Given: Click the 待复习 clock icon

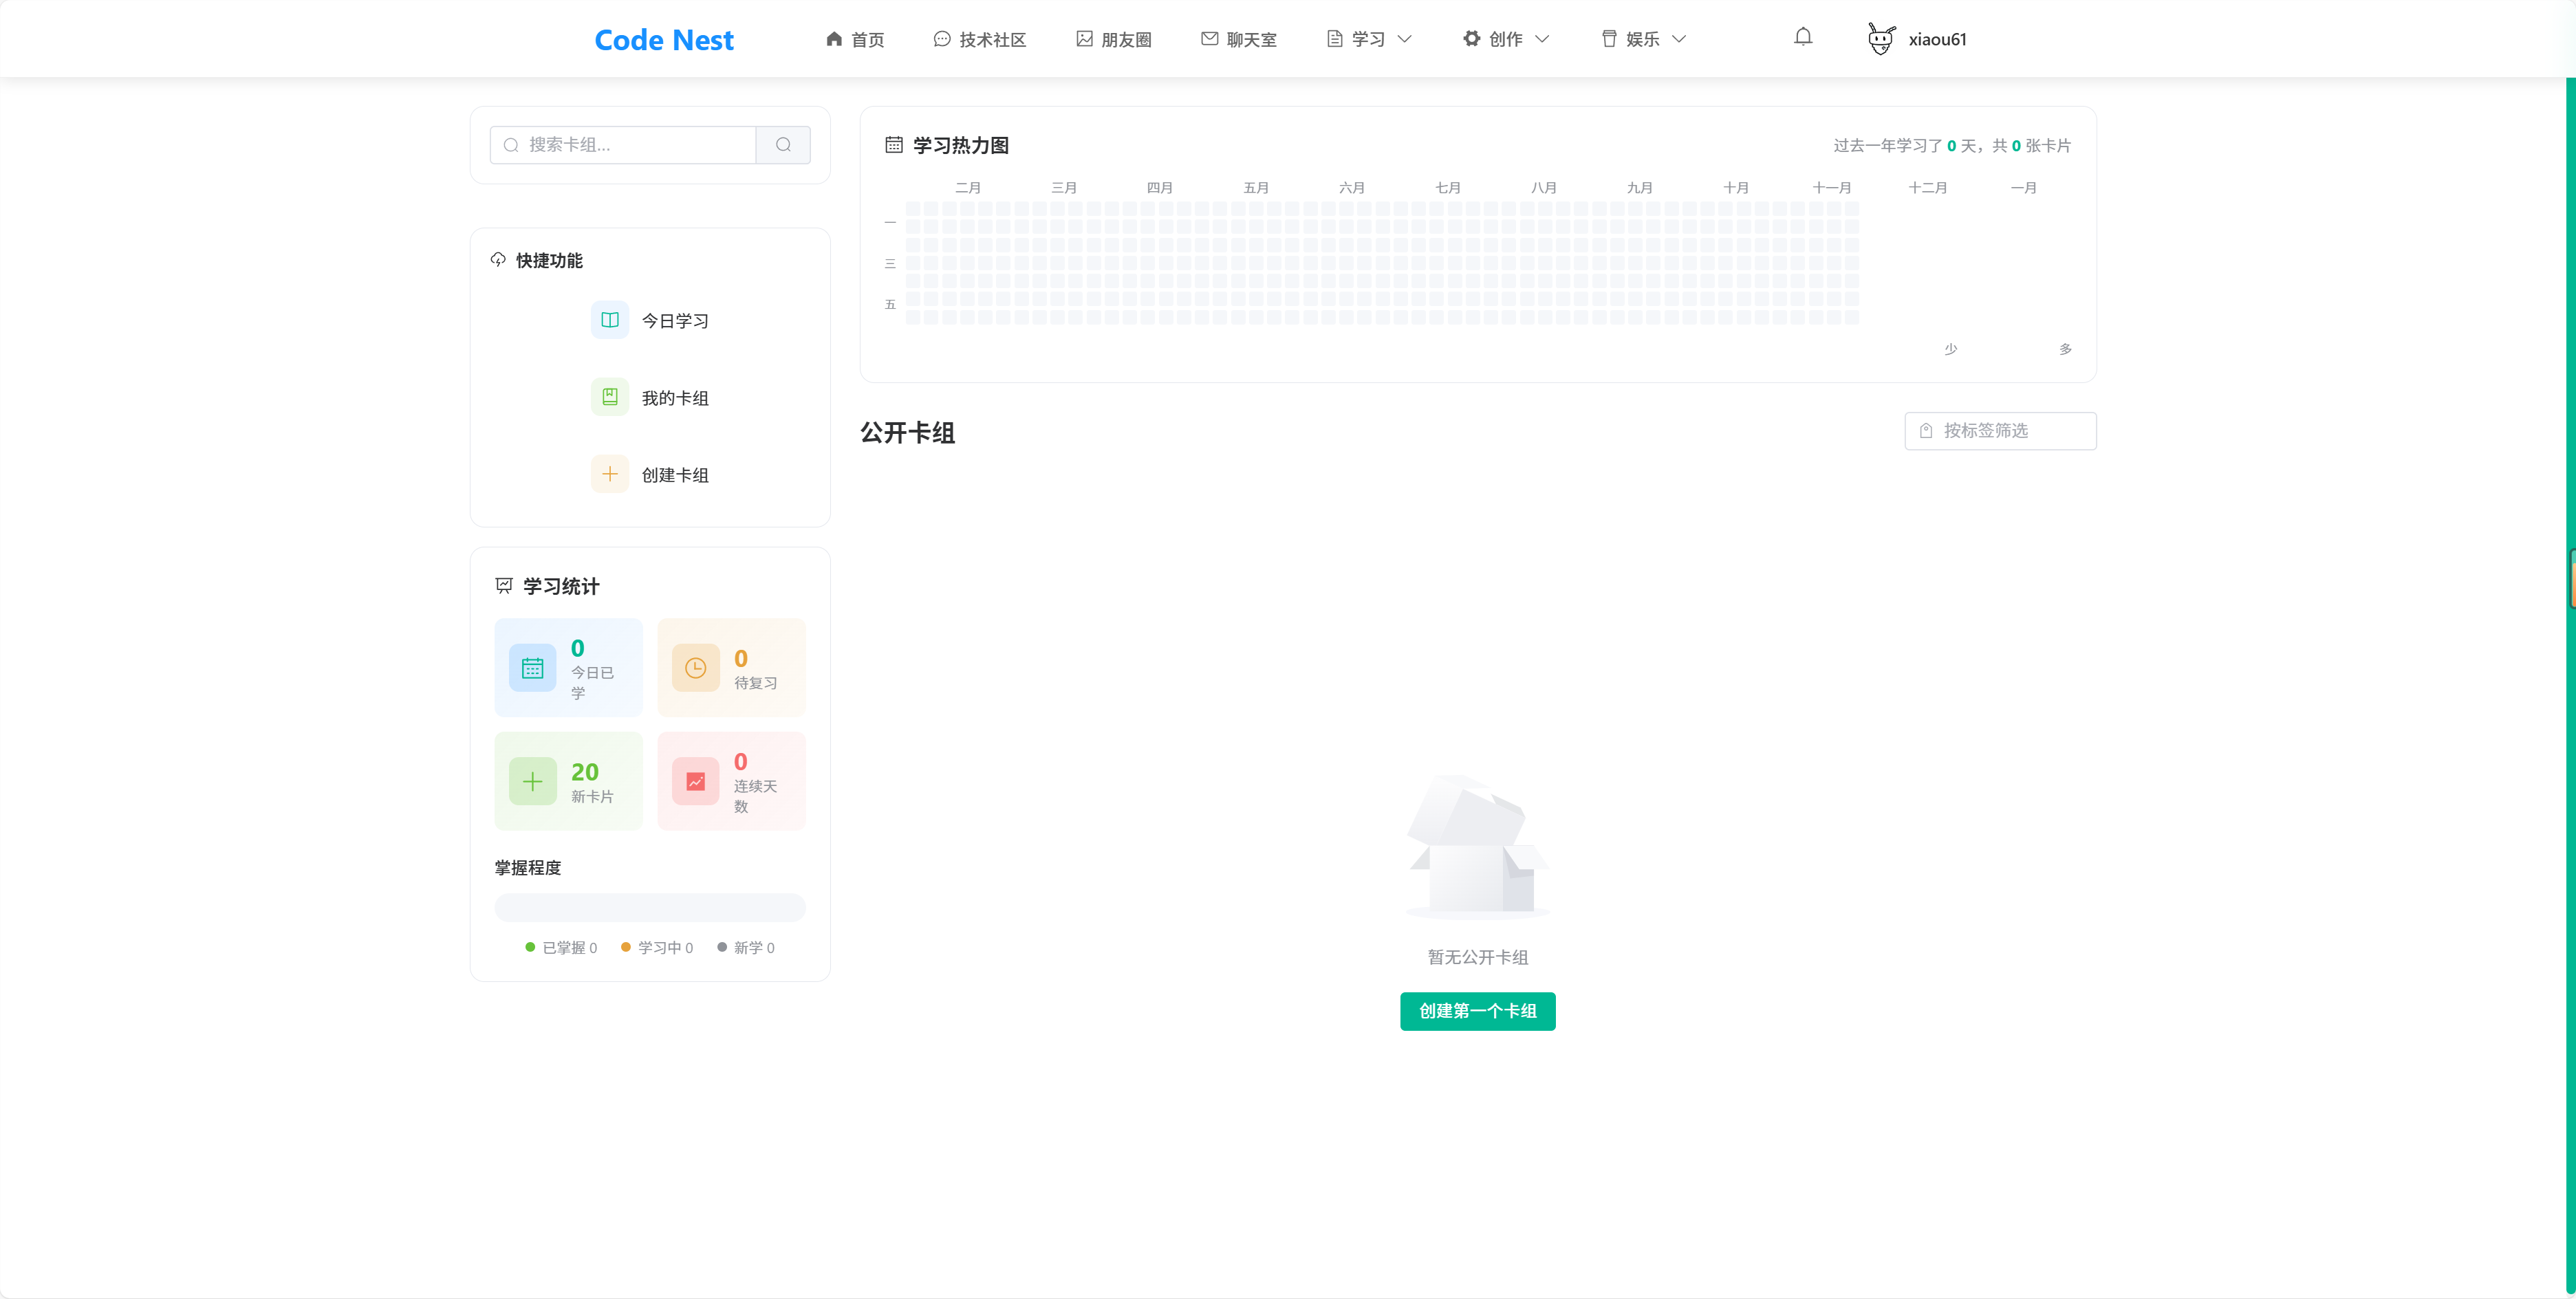Looking at the screenshot, I should (695, 668).
